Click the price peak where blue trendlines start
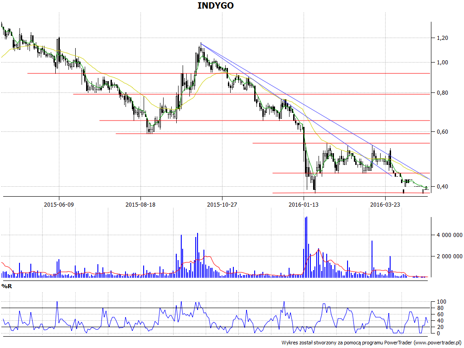Viewport: 464px width, 348px height. coord(201,43)
